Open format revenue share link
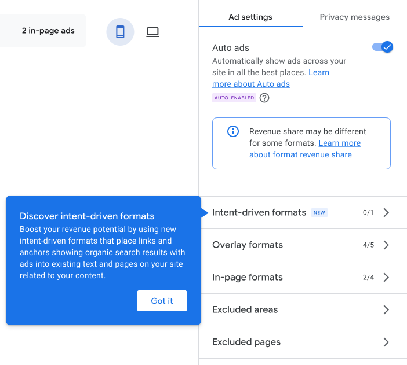Image resolution: width=407 pixels, height=365 pixels. 300,154
